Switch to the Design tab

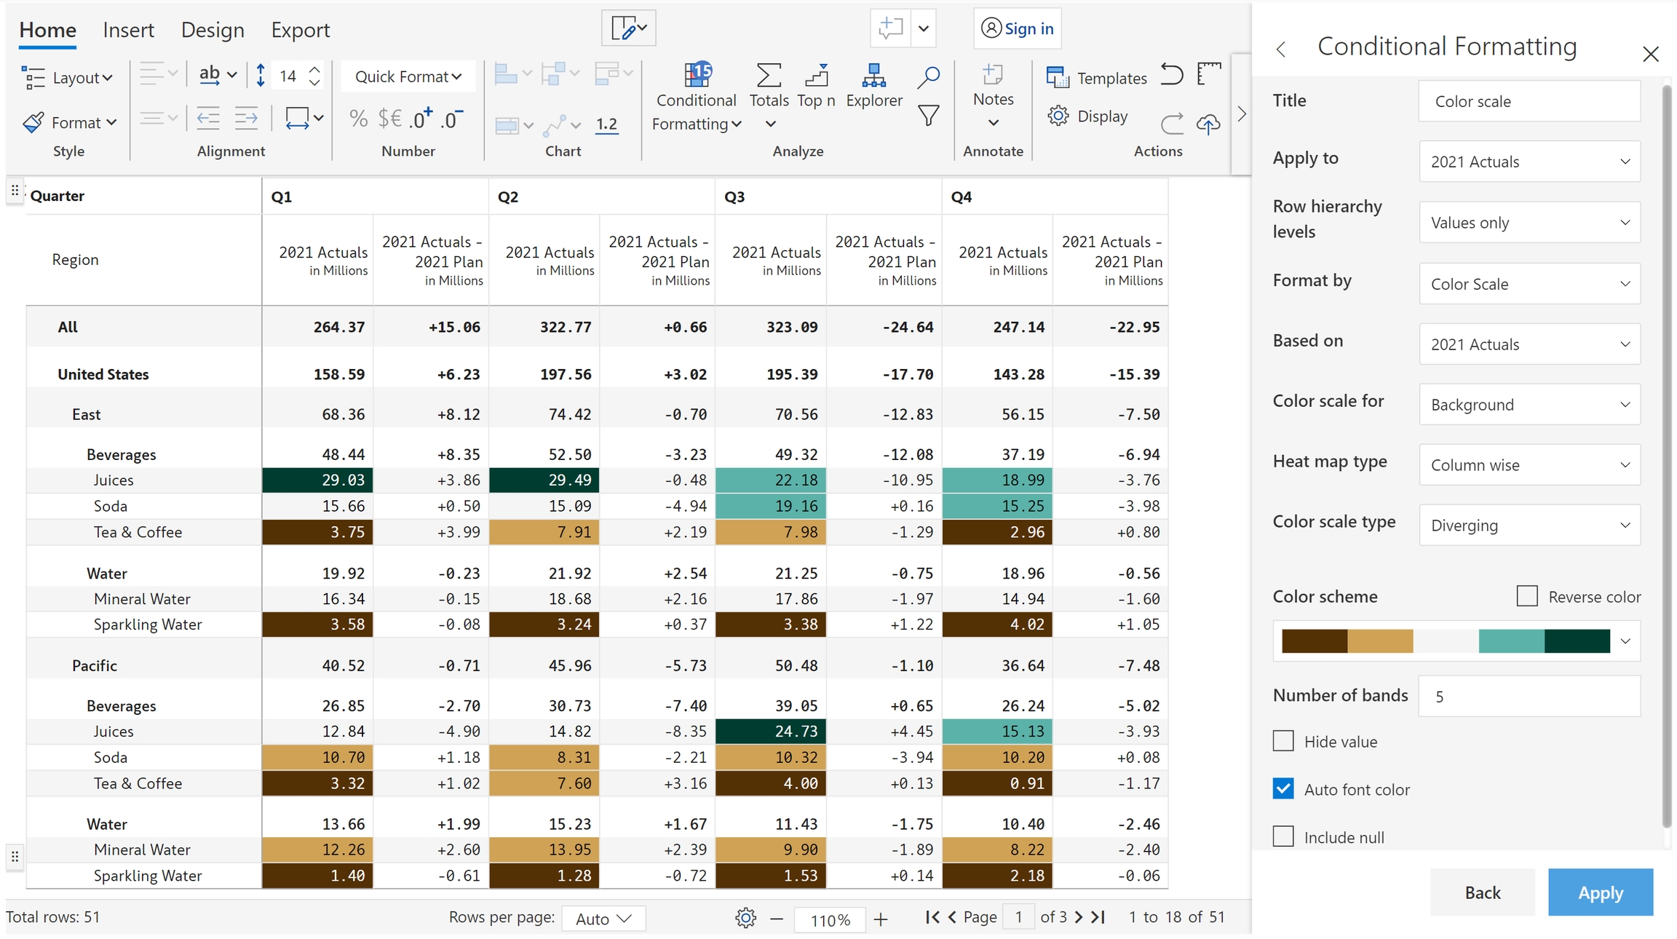click(213, 30)
